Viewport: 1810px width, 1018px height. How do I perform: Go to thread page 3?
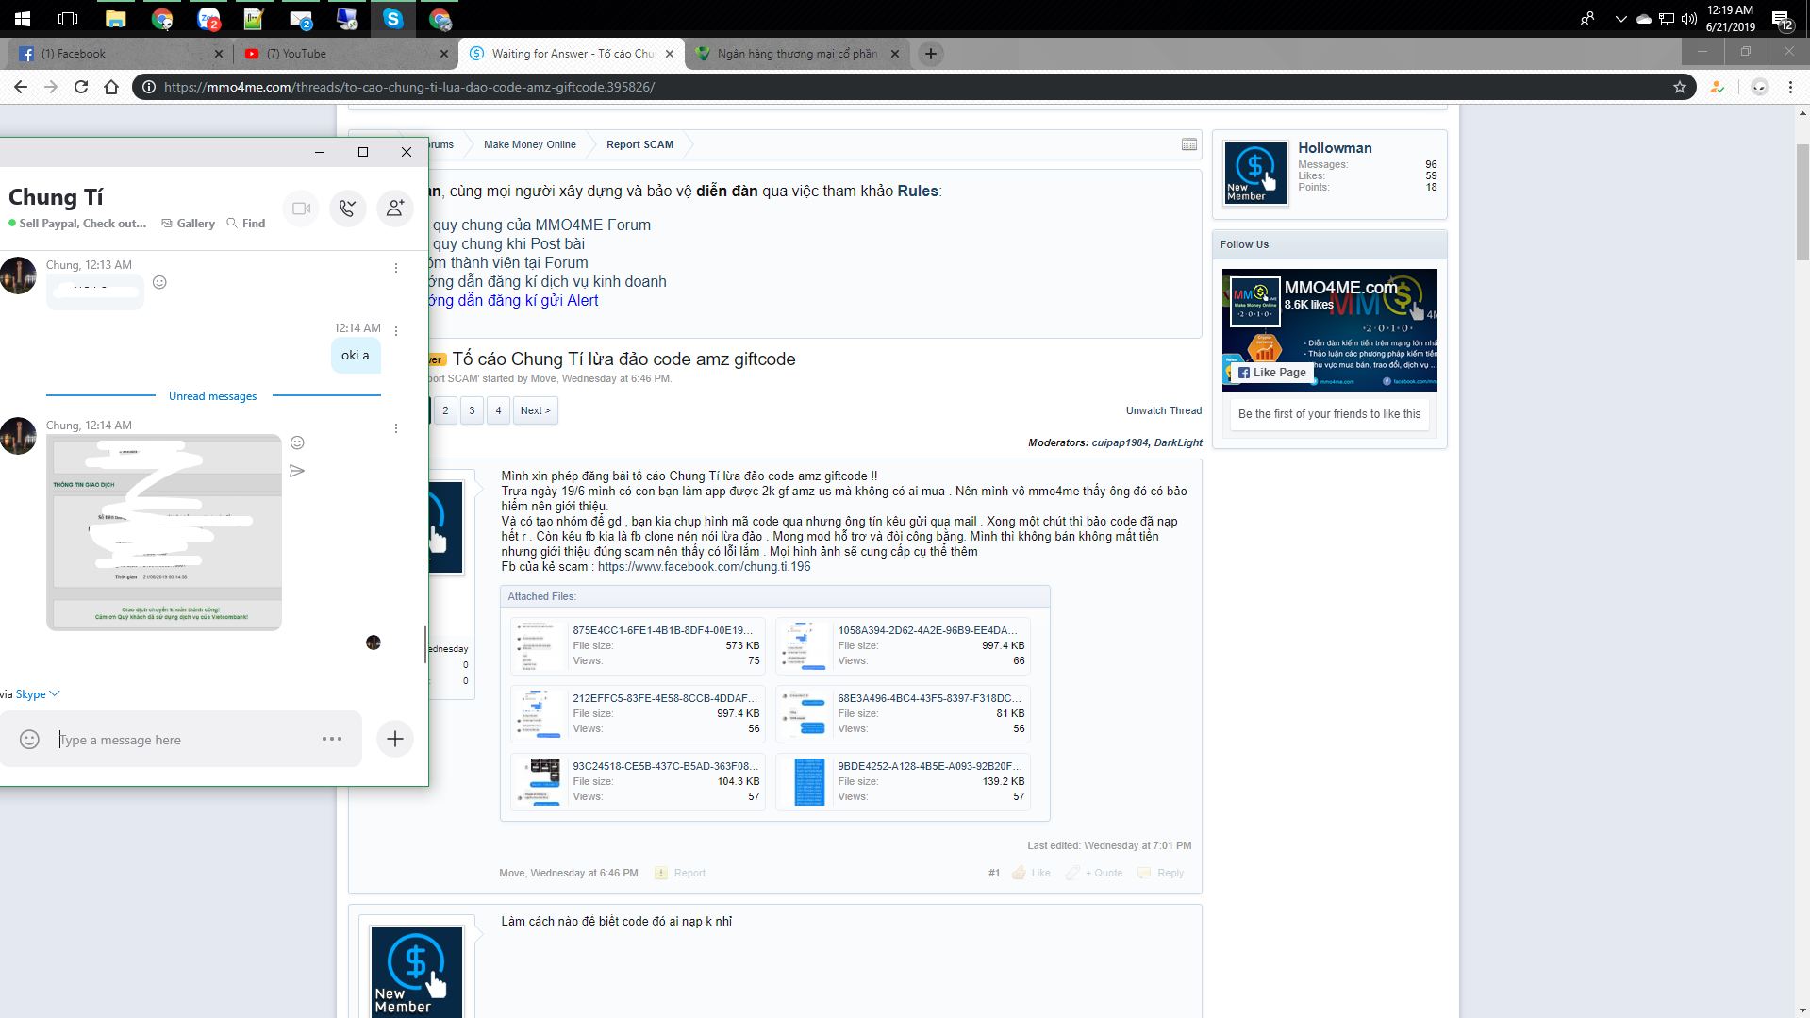pyautogui.click(x=473, y=410)
